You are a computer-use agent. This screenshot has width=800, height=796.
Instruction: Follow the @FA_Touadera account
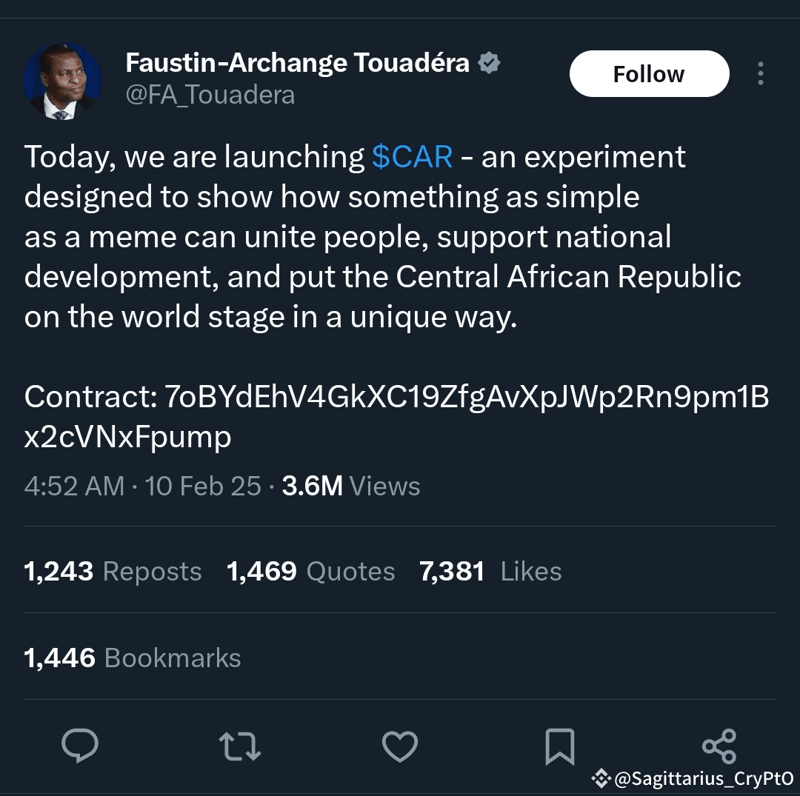[x=649, y=73]
